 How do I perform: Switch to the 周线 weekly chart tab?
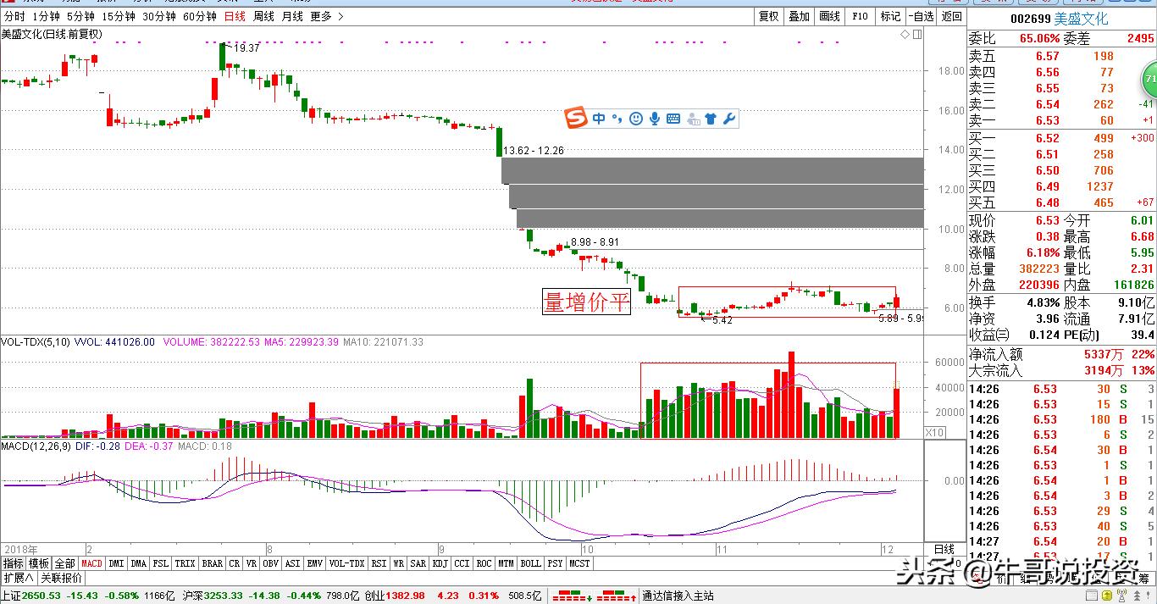pos(263,15)
